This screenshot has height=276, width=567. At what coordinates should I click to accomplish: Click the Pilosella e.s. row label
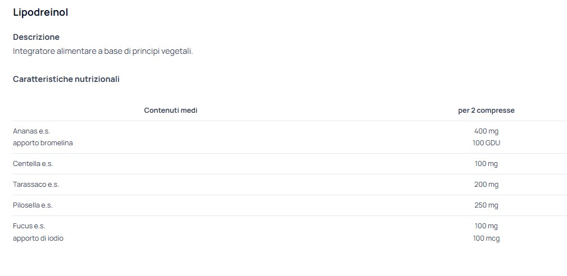tap(33, 205)
